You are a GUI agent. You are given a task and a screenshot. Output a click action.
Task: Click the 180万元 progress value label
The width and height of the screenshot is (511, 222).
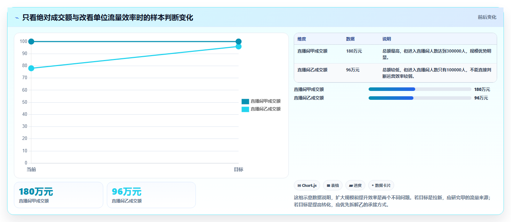(x=482, y=90)
